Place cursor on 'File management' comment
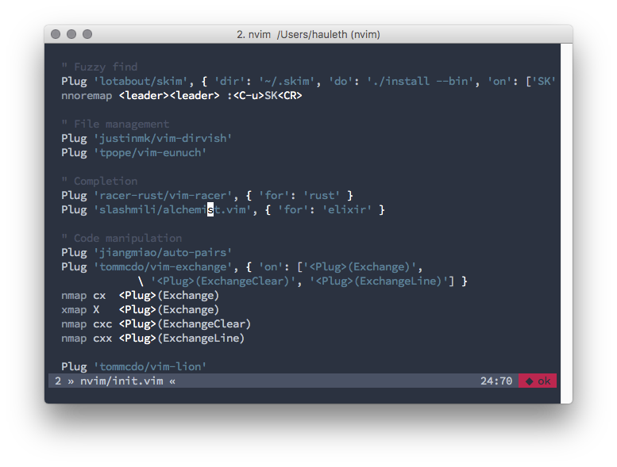617x467 pixels. coord(121,124)
